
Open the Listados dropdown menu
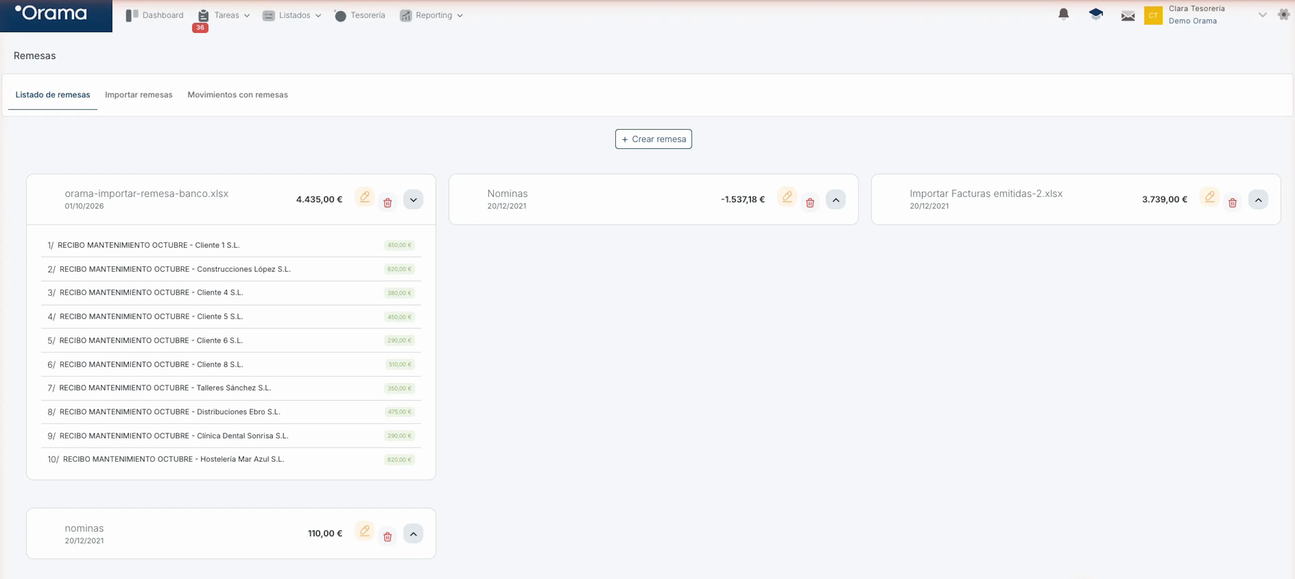pyautogui.click(x=292, y=15)
